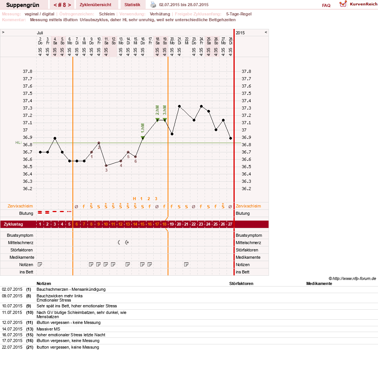Open the Zyklenübersicht tab
Screen dimensions: 378x371
pos(96,5)
